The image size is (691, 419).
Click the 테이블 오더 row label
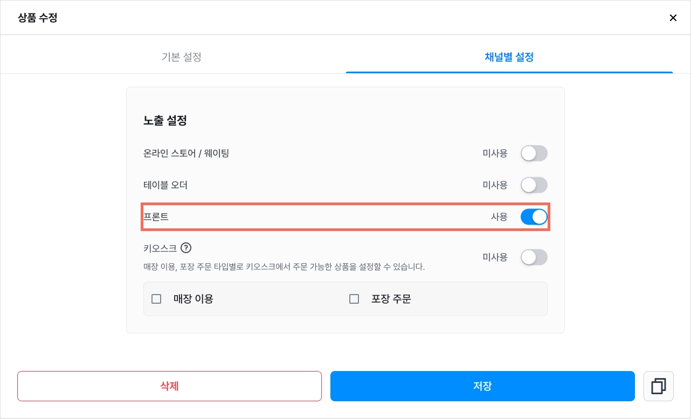tap(165, 185)
